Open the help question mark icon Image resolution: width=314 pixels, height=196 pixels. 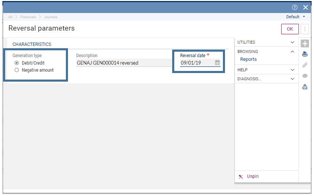point(295,7)
